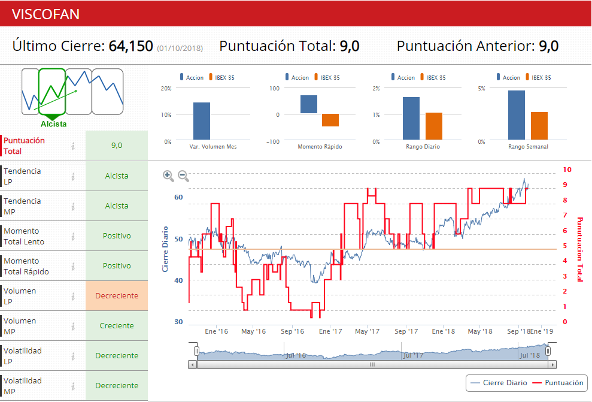Screen dimensions: 592x402
Task: Click the date 01/10/2018
Action: [180, 49]
